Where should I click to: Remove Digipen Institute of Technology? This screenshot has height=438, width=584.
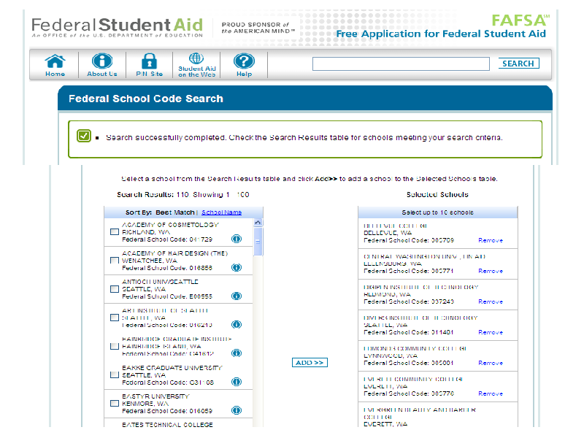pos(491,301)
